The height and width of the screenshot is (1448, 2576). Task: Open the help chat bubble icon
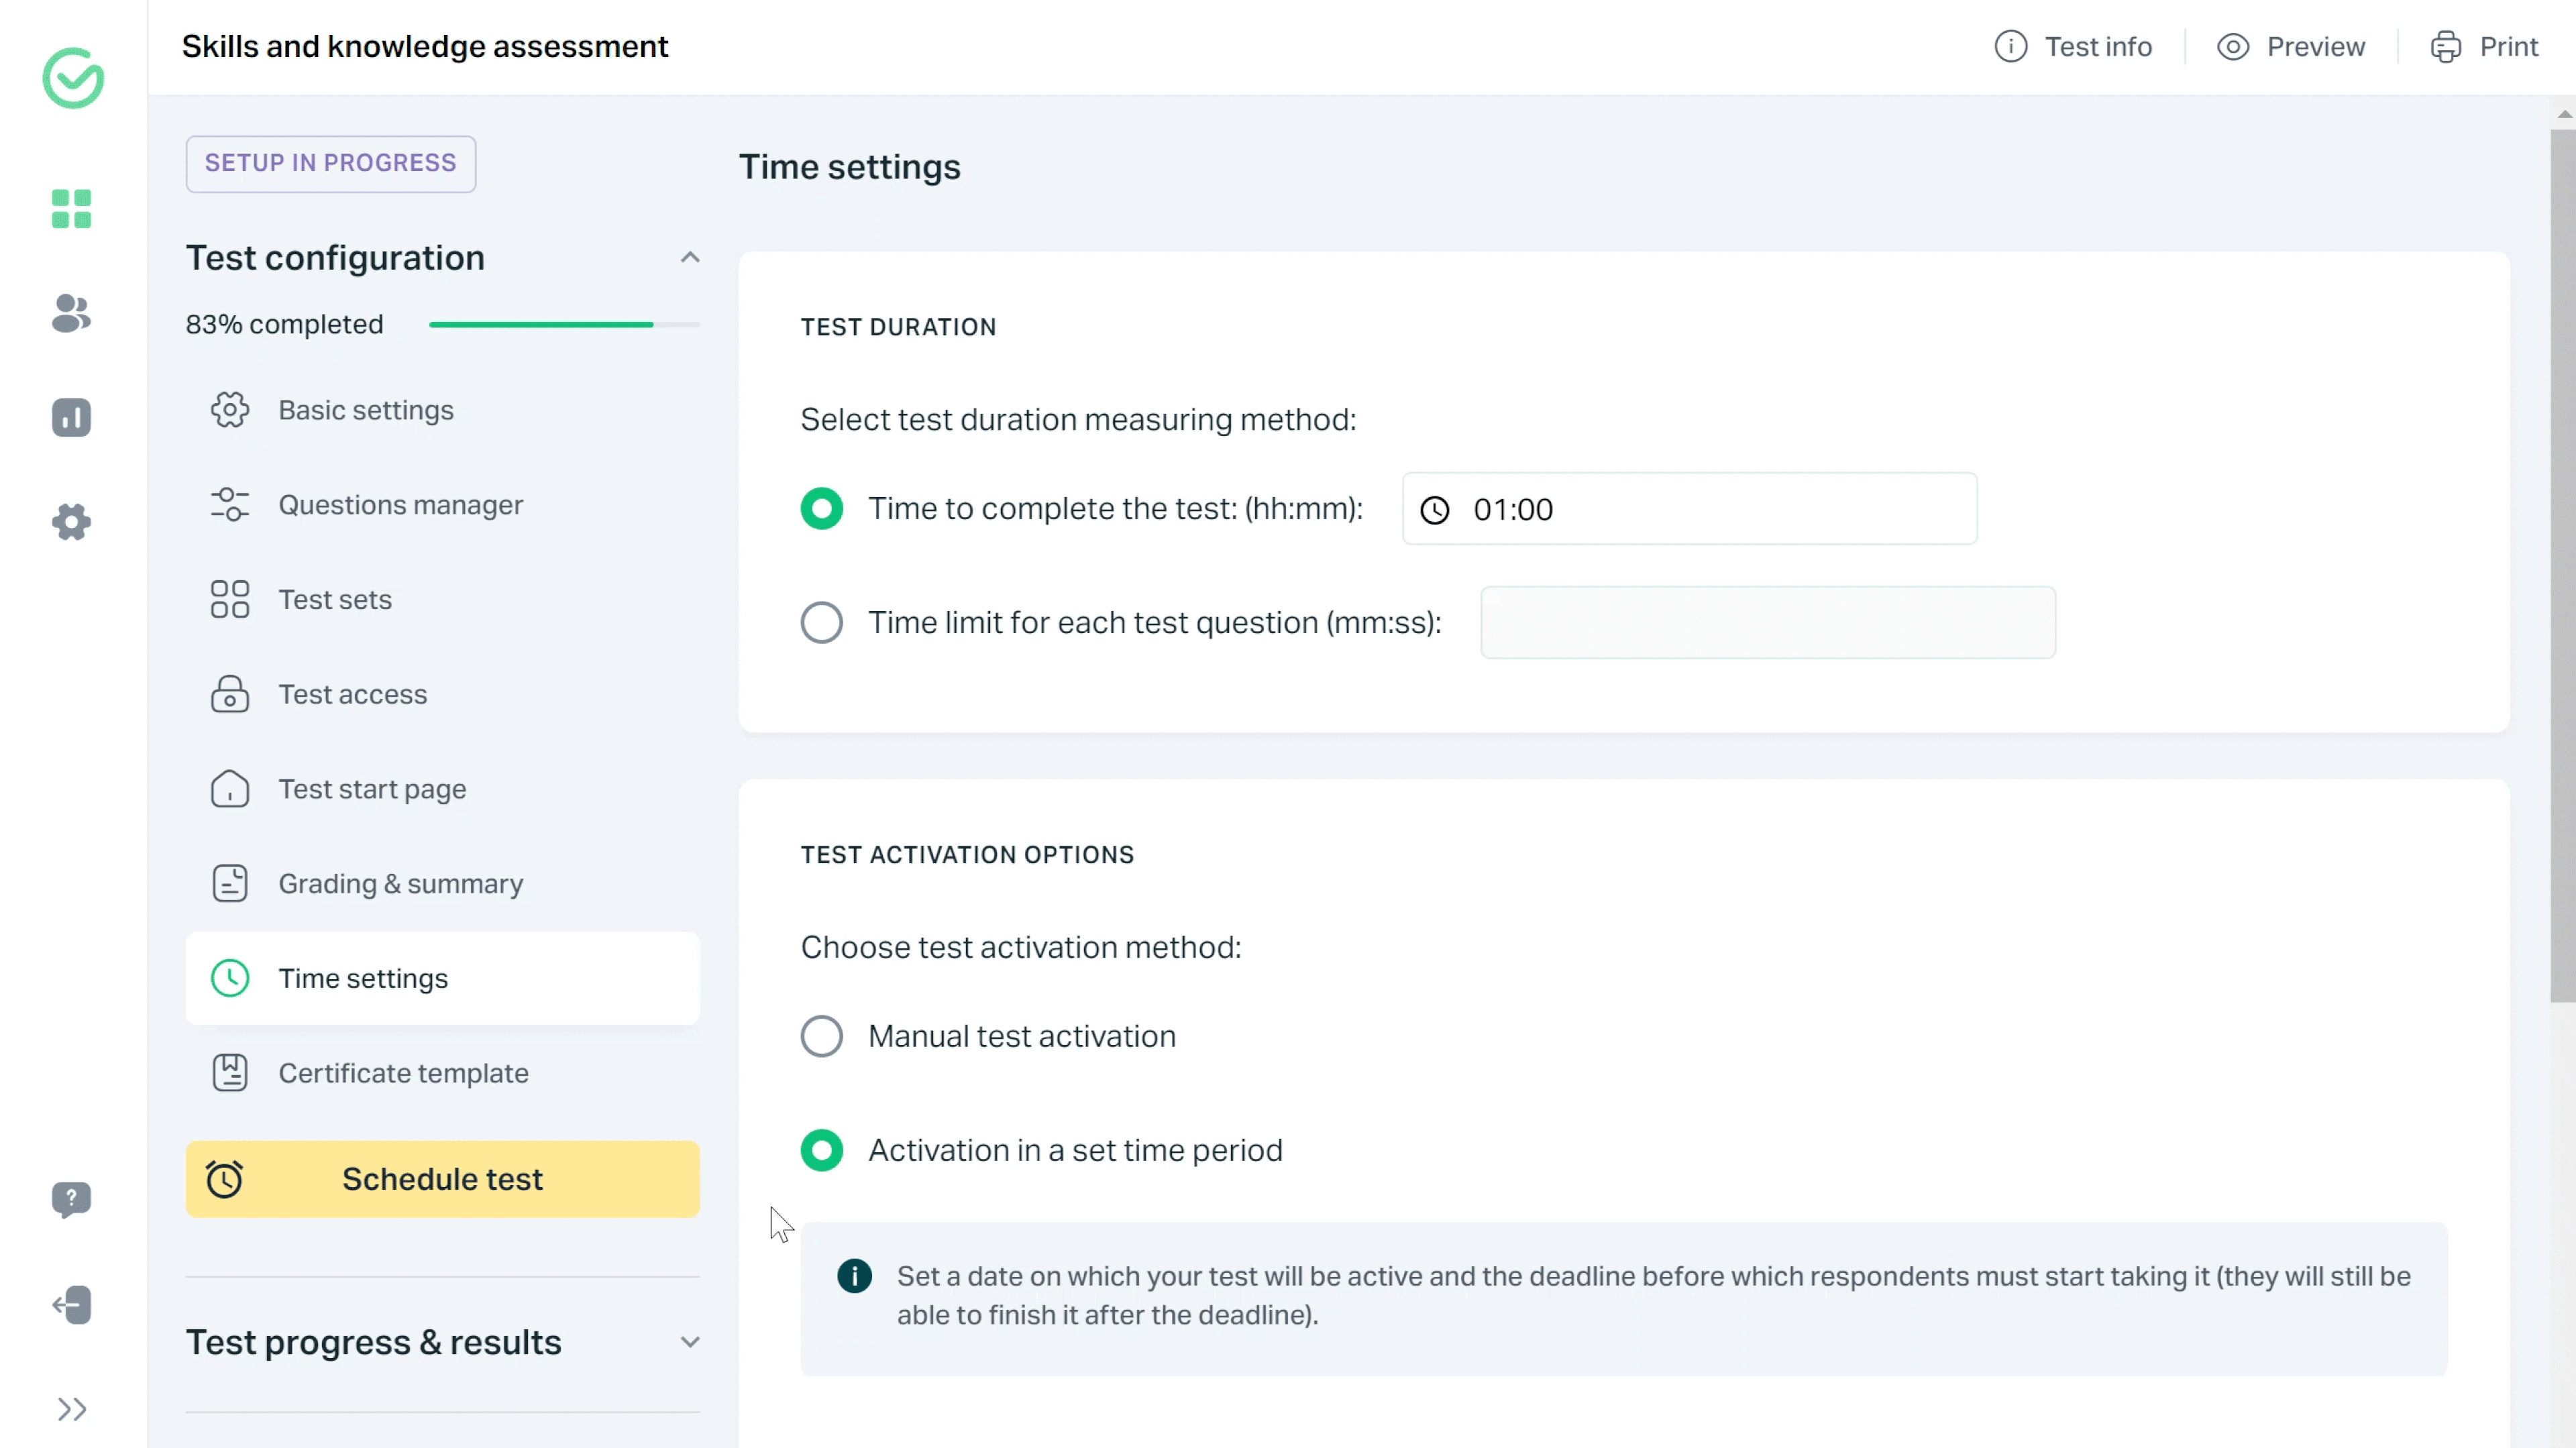coord(71,1200)
